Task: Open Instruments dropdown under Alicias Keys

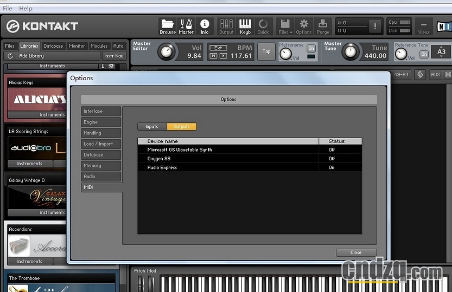Action: click(37, 115)
